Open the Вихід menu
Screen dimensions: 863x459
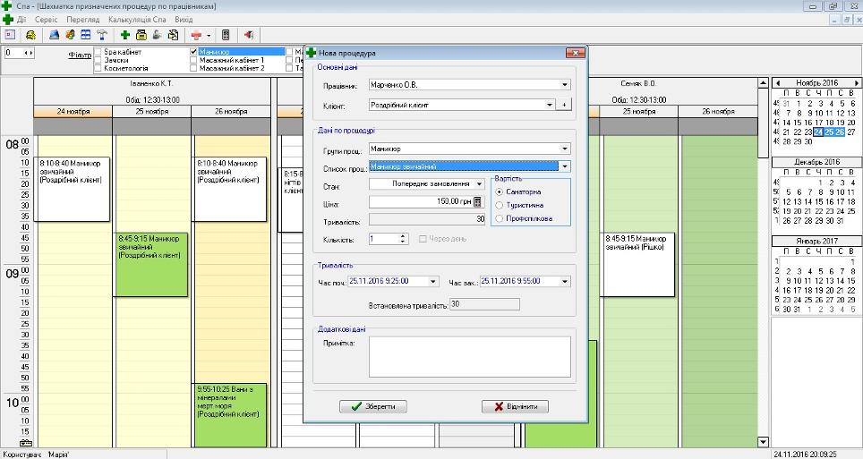tap(184, 20)
